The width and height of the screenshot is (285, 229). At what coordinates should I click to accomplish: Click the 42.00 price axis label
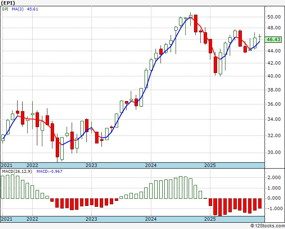tap(274, 63)
